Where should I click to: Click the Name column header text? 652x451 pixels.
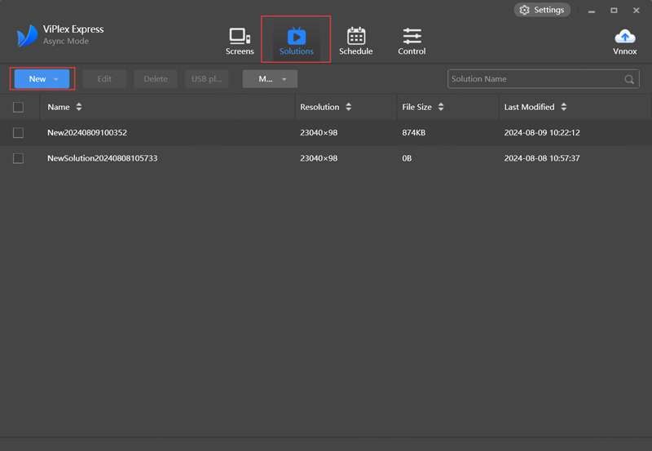pos(59,107)
